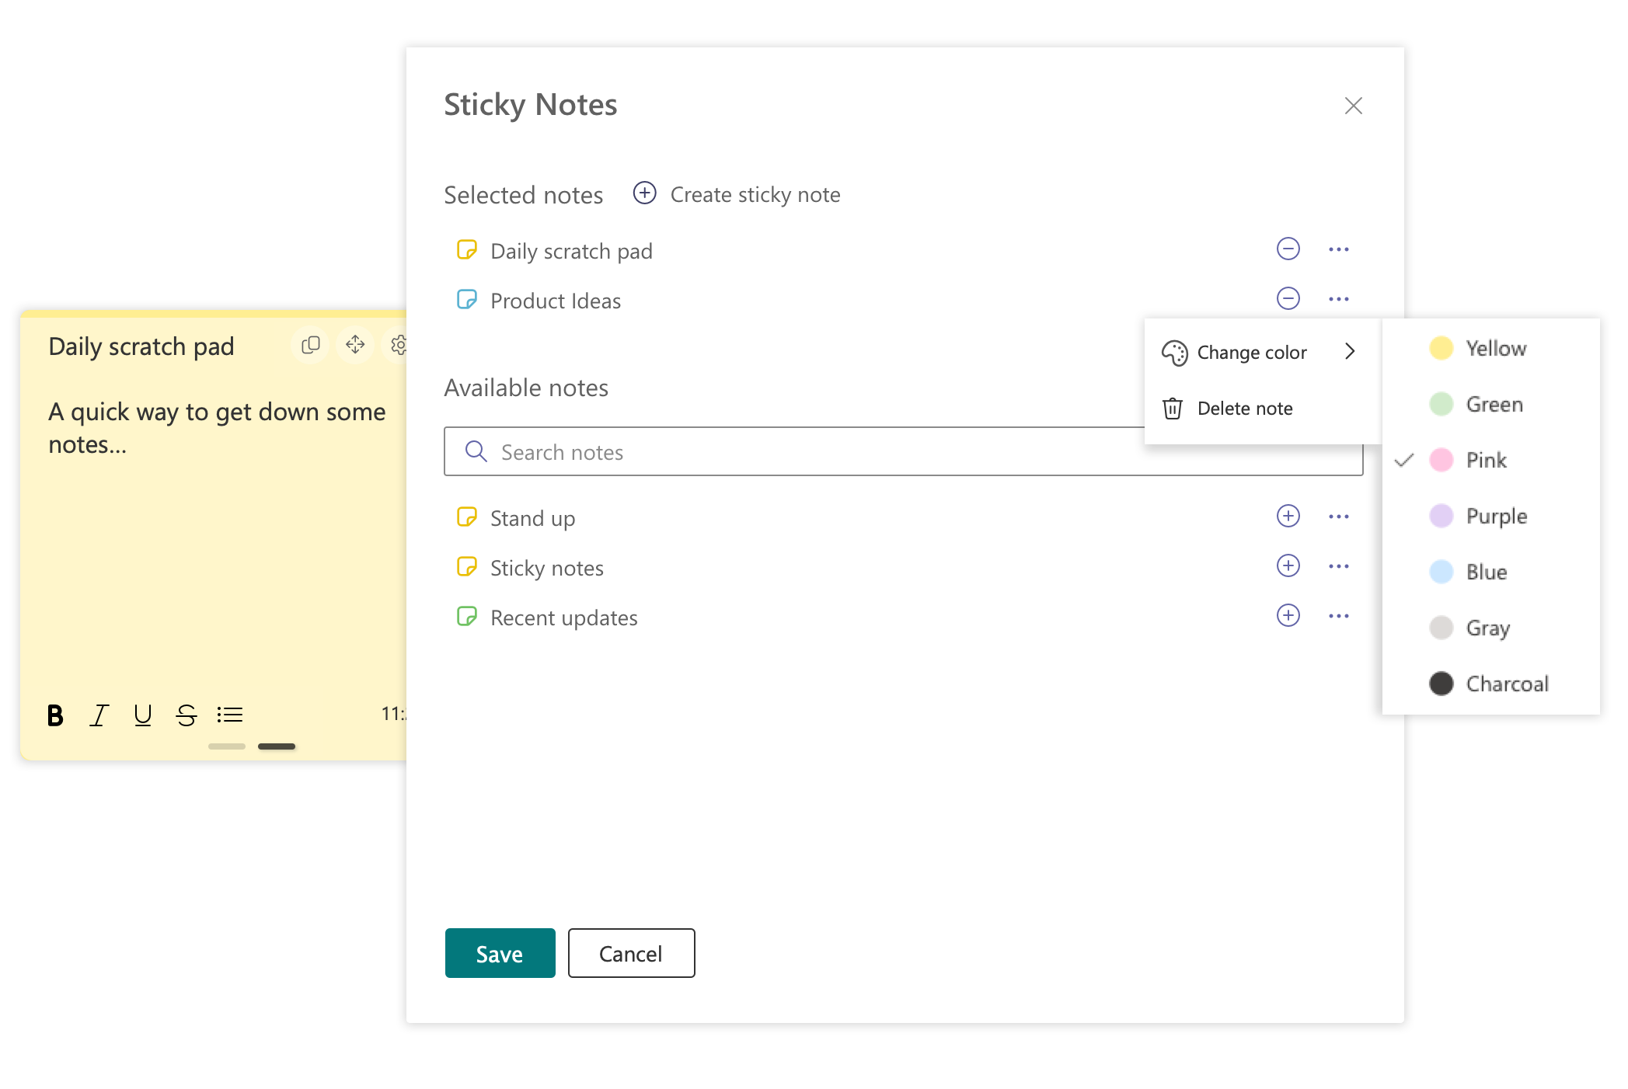Click the Sticky notes row note icon
1628x1089 pixels.
(466, 566)
